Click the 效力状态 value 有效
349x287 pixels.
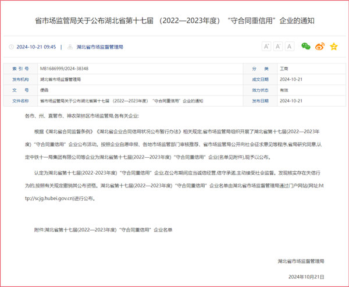[x=284, y=90]
